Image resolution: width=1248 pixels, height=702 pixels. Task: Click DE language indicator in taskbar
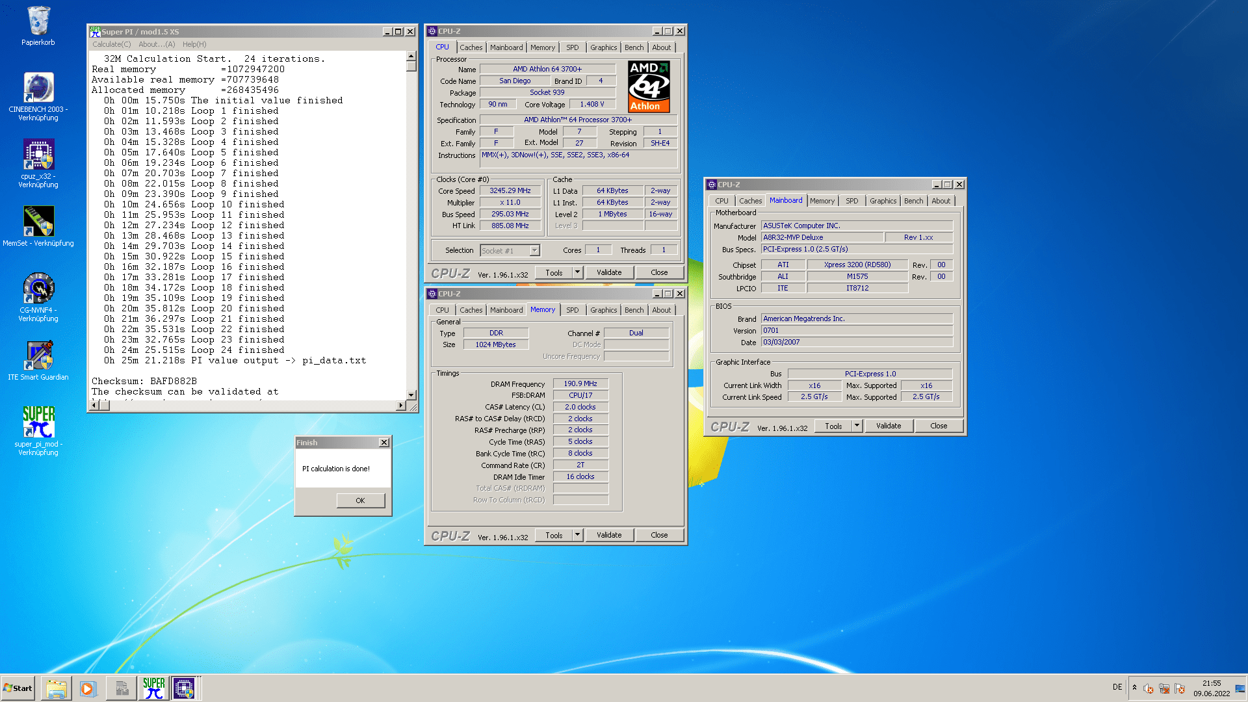click(x=1117, y=687)
